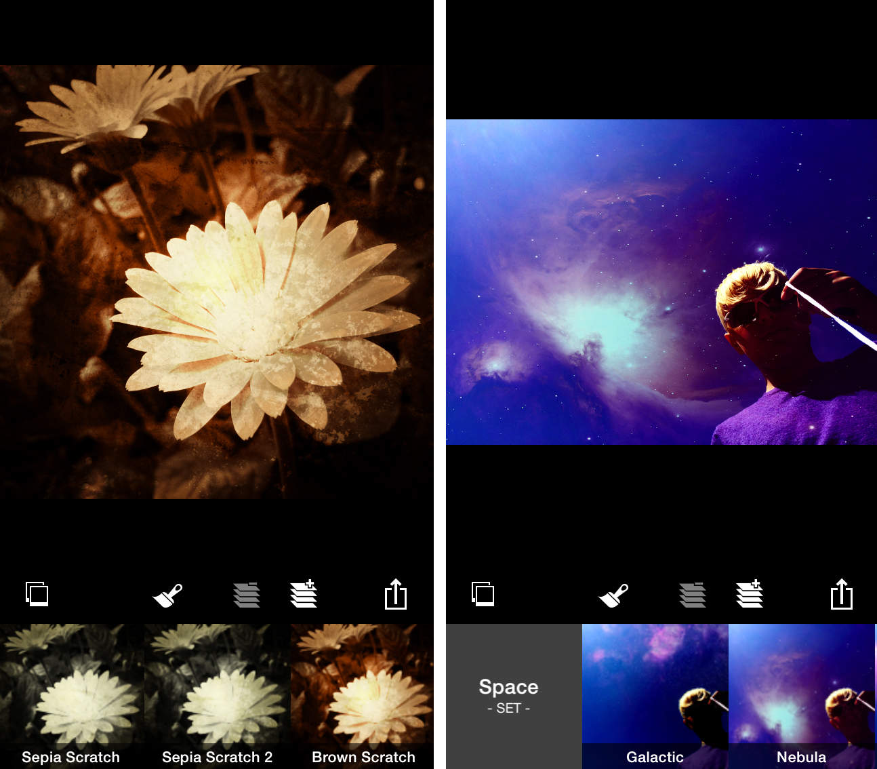Tap the duplicate image icon on the right screen
This screenshot has height=769, width=877.
[483, 595]
